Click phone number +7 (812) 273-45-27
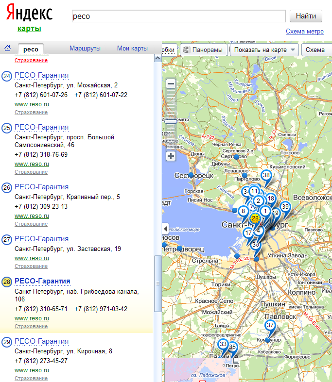The width and height of the screenshot is (332, 382). [x=41, y=361]
